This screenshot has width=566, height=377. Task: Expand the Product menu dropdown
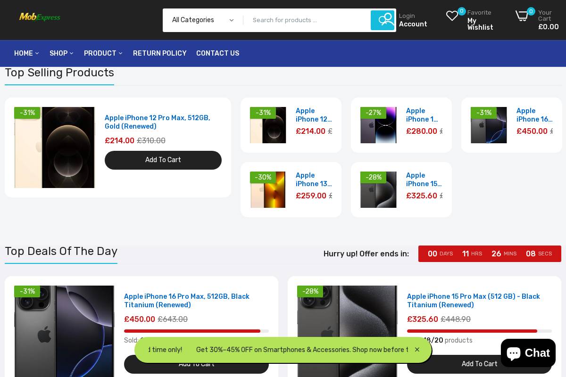pyautogui.click(x=120, y=54)
